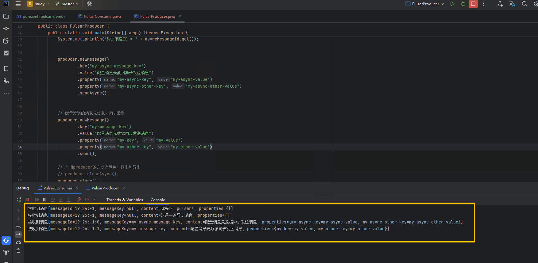Rerun the PulsarConsumer debug session
Screen dimensions: 538x263
[19, 200]
